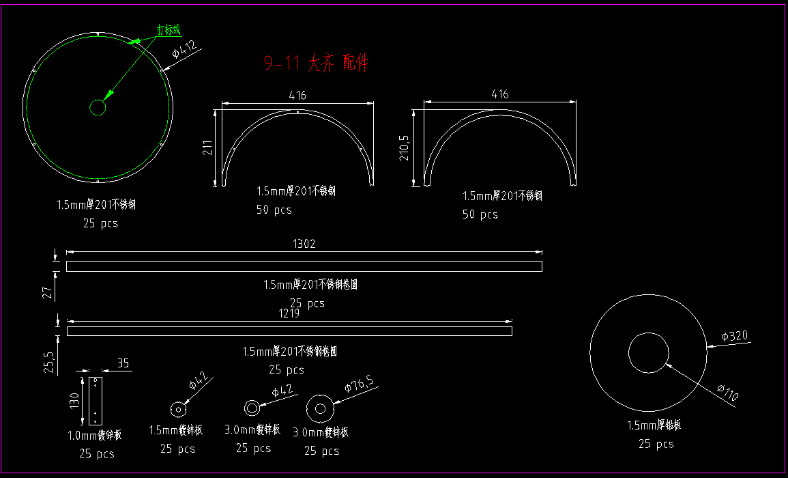Click the Φ76.5 dimension text

359,388
